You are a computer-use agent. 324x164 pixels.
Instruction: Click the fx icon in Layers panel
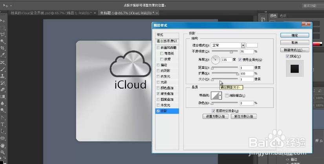pyautogui.click(x=321, y=141)
